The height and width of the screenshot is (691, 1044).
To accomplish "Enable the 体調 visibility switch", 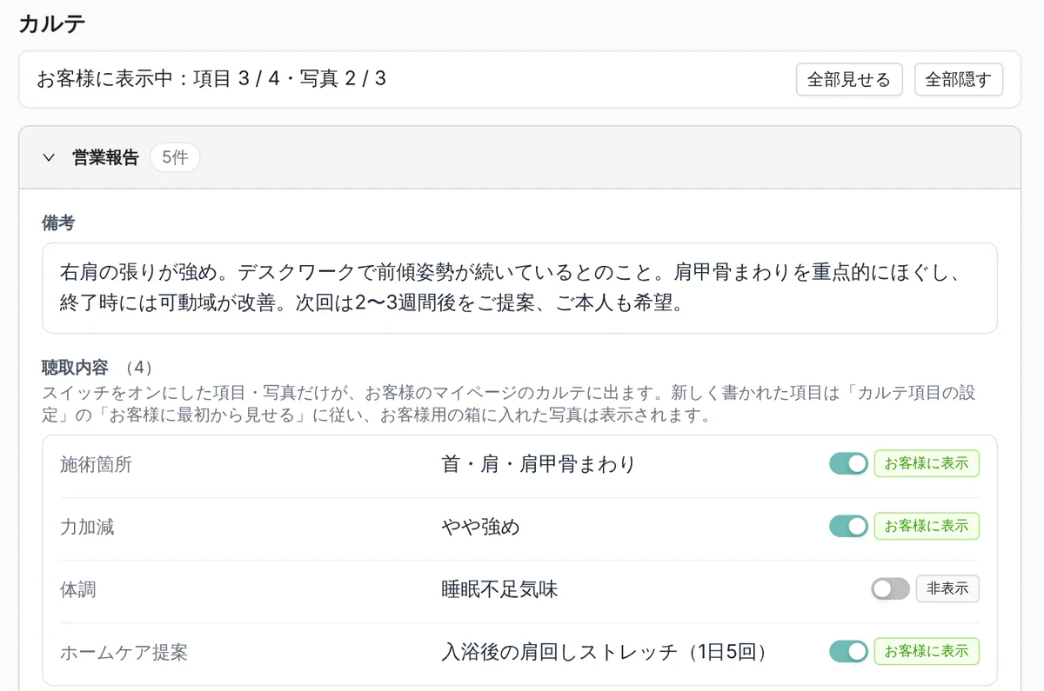I will point(890,589).
